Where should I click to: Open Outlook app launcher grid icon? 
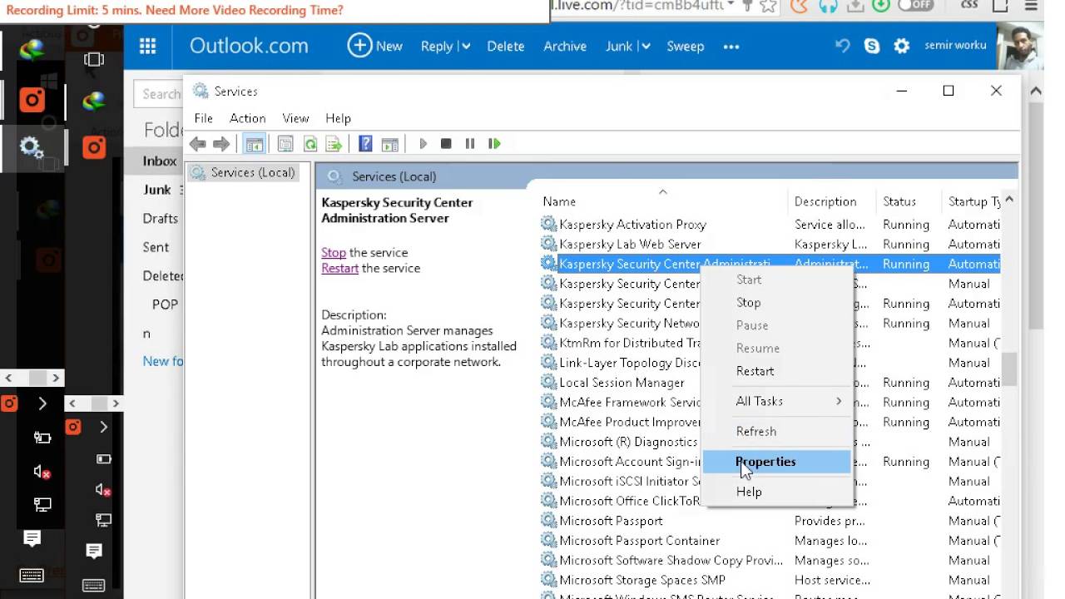tap(148, 47)
